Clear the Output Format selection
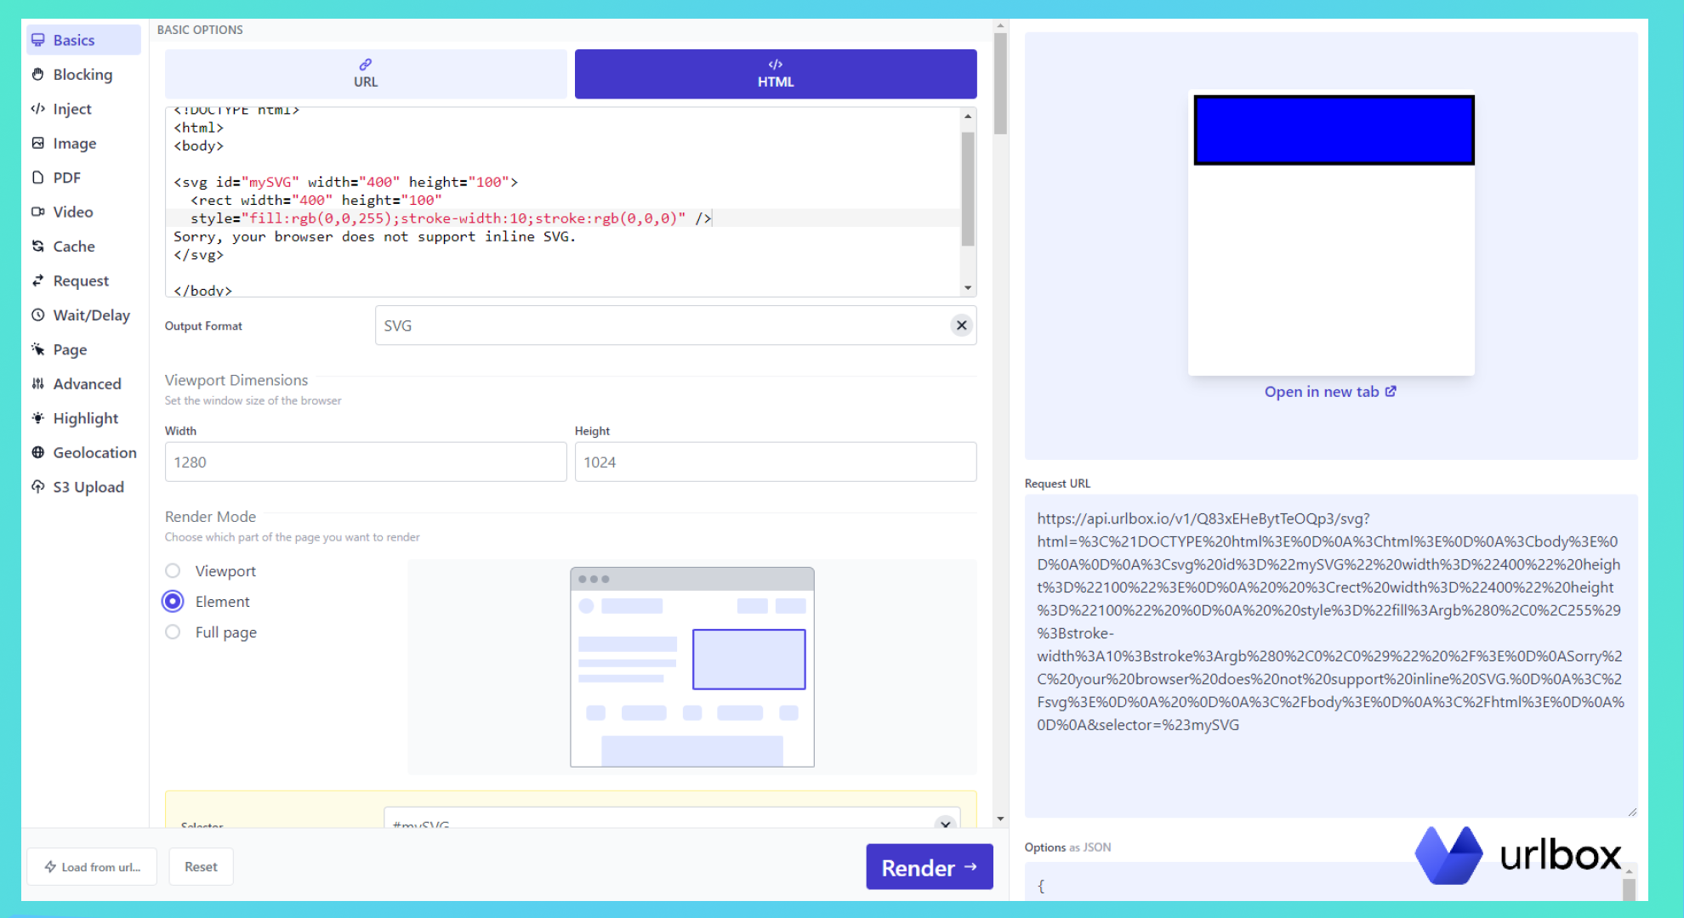Screen dimensions: 1684x918 click(961, 326)
